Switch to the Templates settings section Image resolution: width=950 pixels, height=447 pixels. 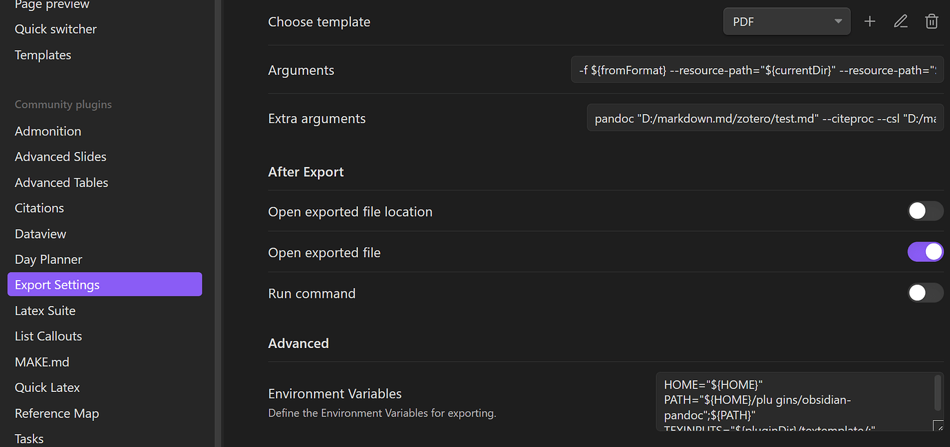point(43,54)
